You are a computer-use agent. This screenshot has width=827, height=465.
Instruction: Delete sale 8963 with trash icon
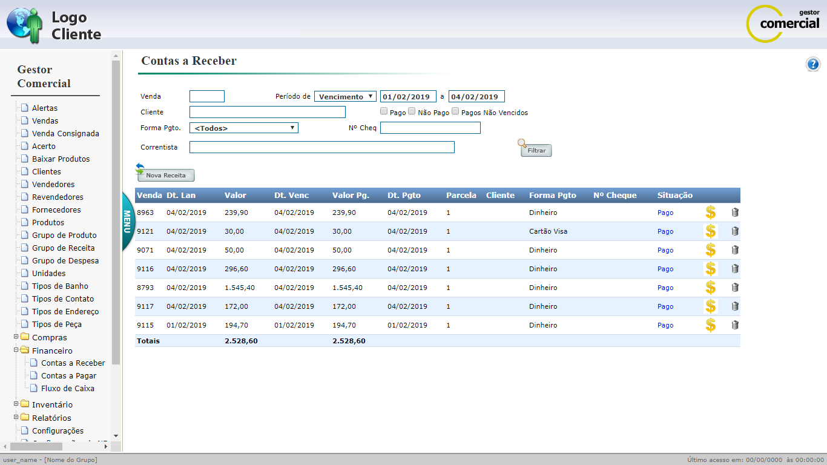[735, 213]
